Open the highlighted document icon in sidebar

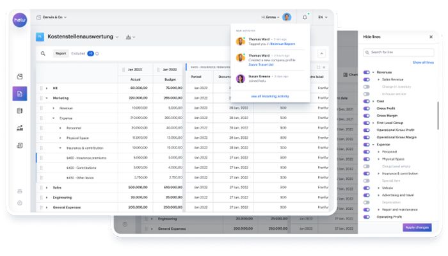(x=20, y=93)
